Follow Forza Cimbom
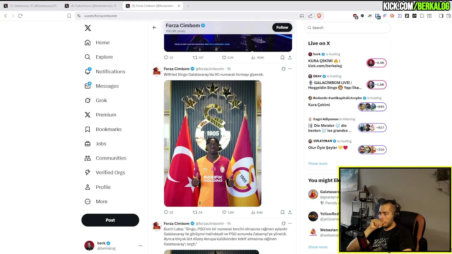 tap(282, 28)
